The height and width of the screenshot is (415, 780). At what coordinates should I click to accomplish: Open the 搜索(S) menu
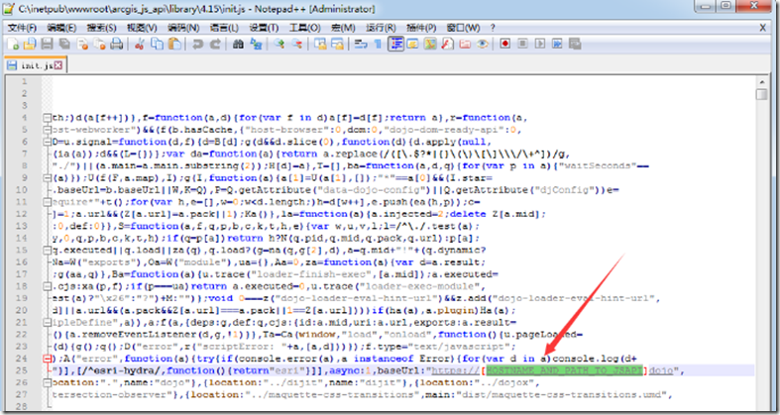coord(101,28)
